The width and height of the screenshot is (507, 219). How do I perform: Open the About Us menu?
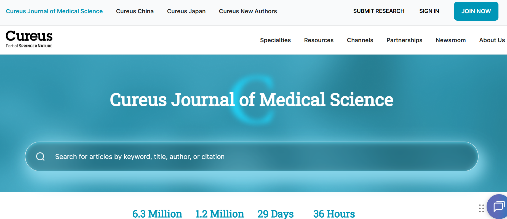492,40
